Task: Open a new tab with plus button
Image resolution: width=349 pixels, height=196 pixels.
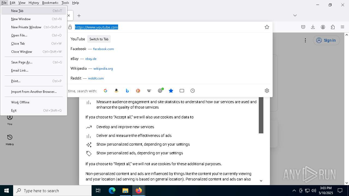Action: pyautogui.click(x=79, y=16)
